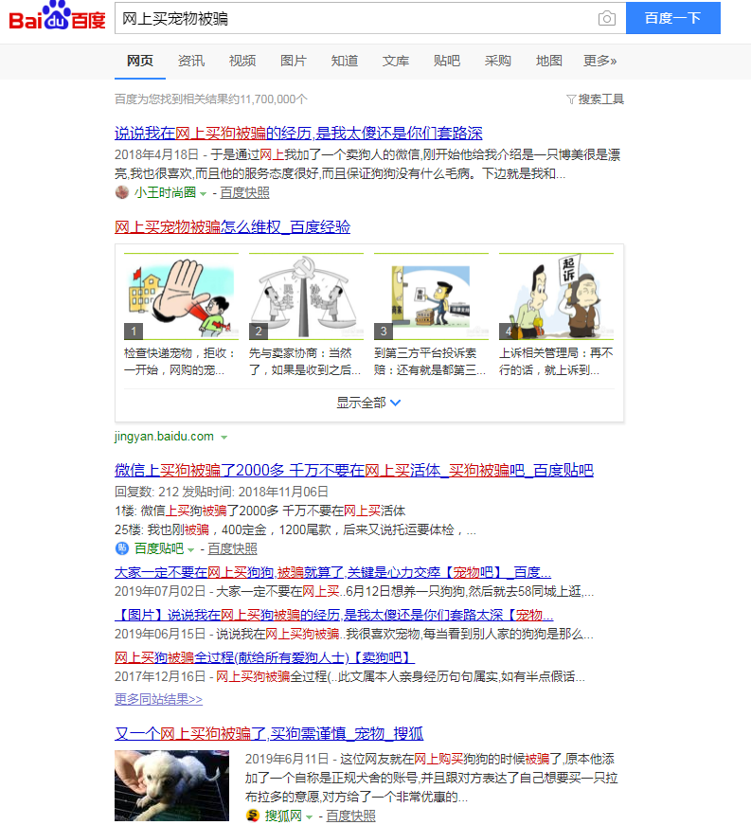This screenshot has width=751, height=825.
Task: Open result 说说我在网上买狗被骗的经历
Action: pyautogui.click(x=298, y=134)
